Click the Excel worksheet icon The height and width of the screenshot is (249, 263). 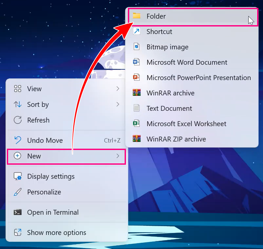pos(136,124)
